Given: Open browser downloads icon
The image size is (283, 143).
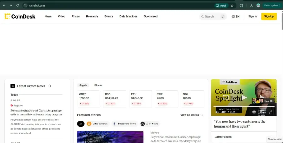Looking at the screenshot, I should (x=252, y=6).
